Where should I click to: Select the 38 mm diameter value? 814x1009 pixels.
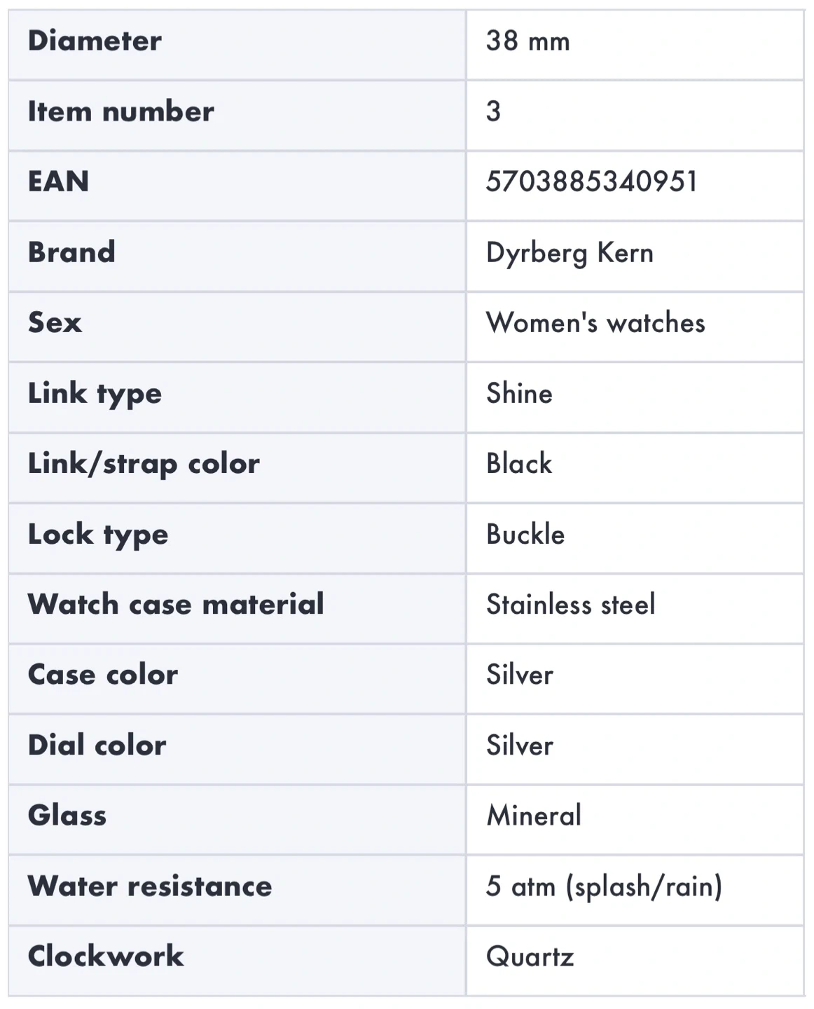tap(527, 41)
